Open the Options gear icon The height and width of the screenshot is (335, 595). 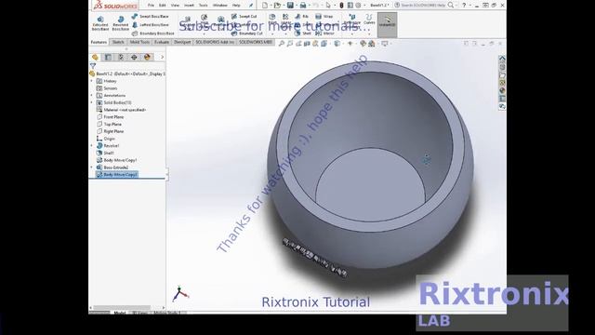tap(358, 6)
